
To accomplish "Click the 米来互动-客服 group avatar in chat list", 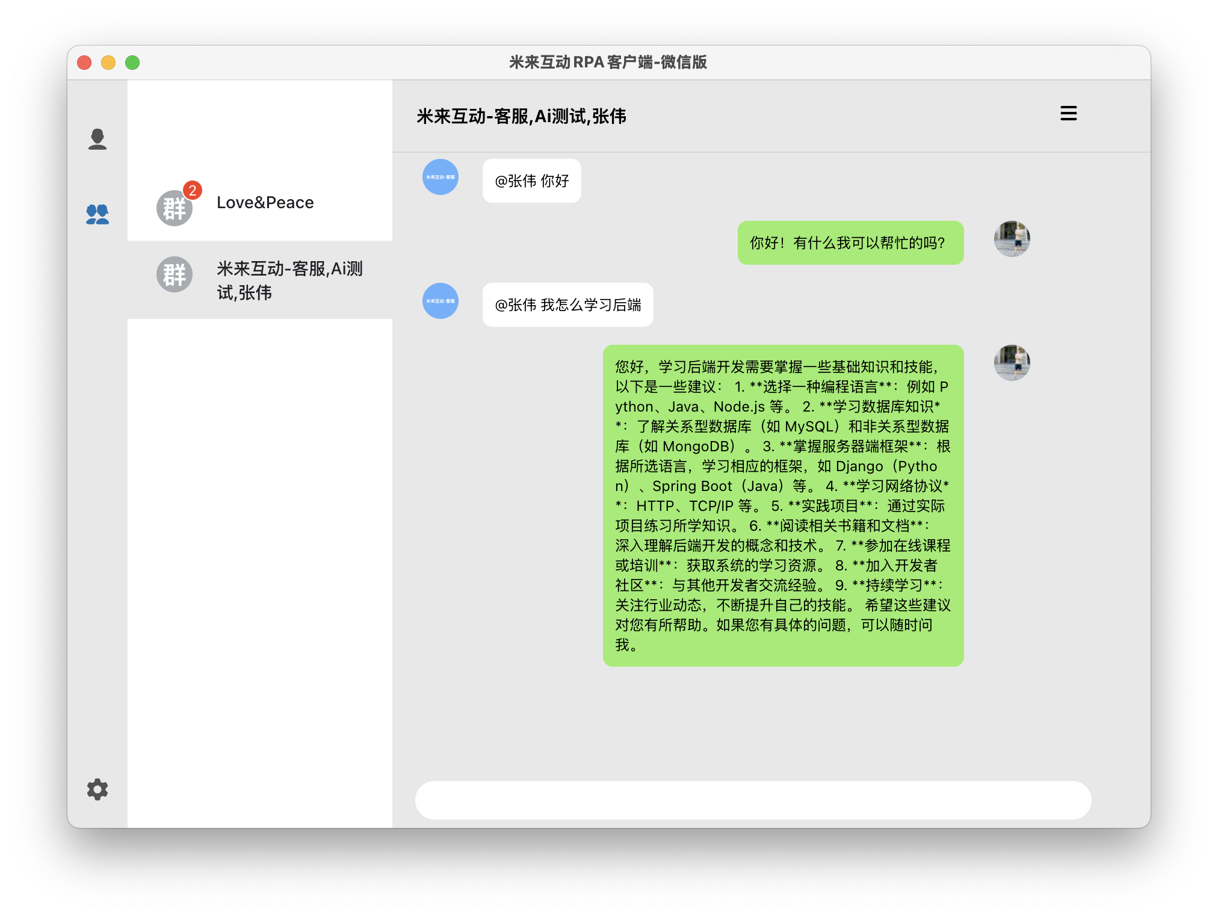I will click(175, 275).
